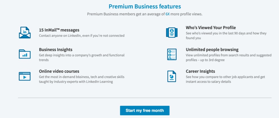The image size is (279, 118).
Task: Select the 15 InMail messages heading
Action: click(x=59, y=30)
